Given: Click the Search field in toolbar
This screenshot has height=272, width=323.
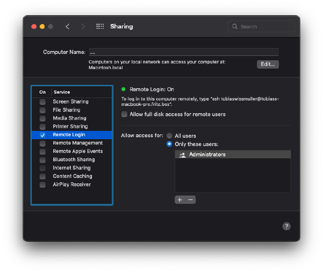Looking at the screenshot, I should 265,26.
